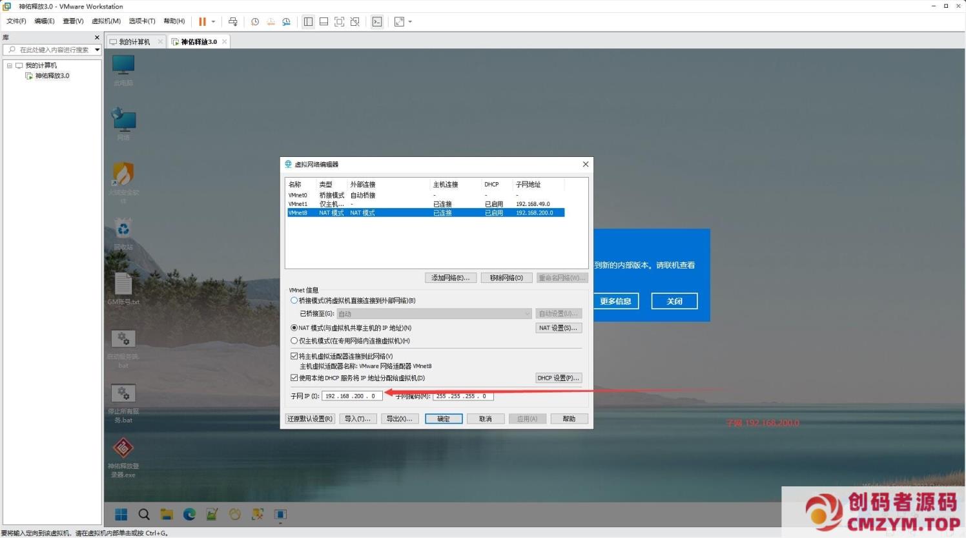Image resolution: width=966 pixels, height=538 pixels.
Task: Select the pause/suspend virtual machine icon
Action: (x=202, y=21)
